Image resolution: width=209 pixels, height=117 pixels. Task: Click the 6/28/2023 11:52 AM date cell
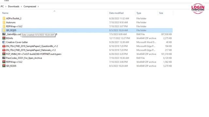point(119,19)
